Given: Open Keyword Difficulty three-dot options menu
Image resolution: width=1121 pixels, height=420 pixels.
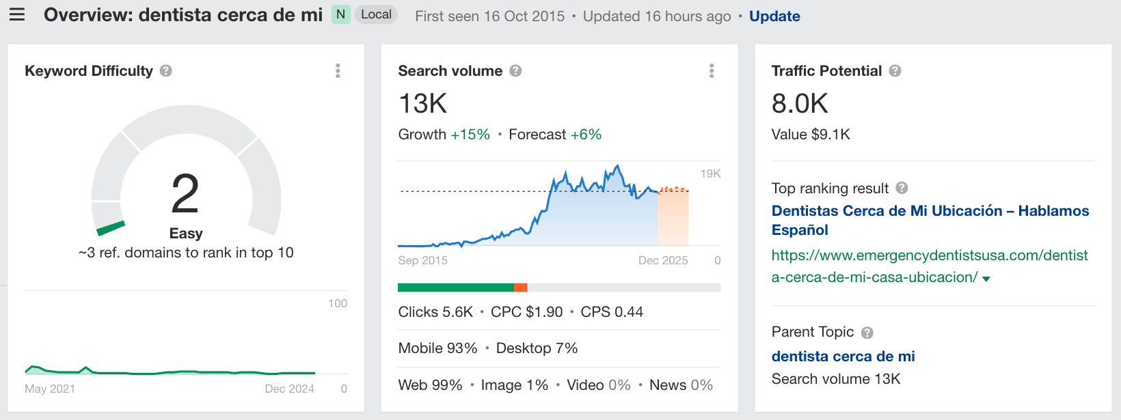Looking at the screenshot, I should click(x=338, y=71).
